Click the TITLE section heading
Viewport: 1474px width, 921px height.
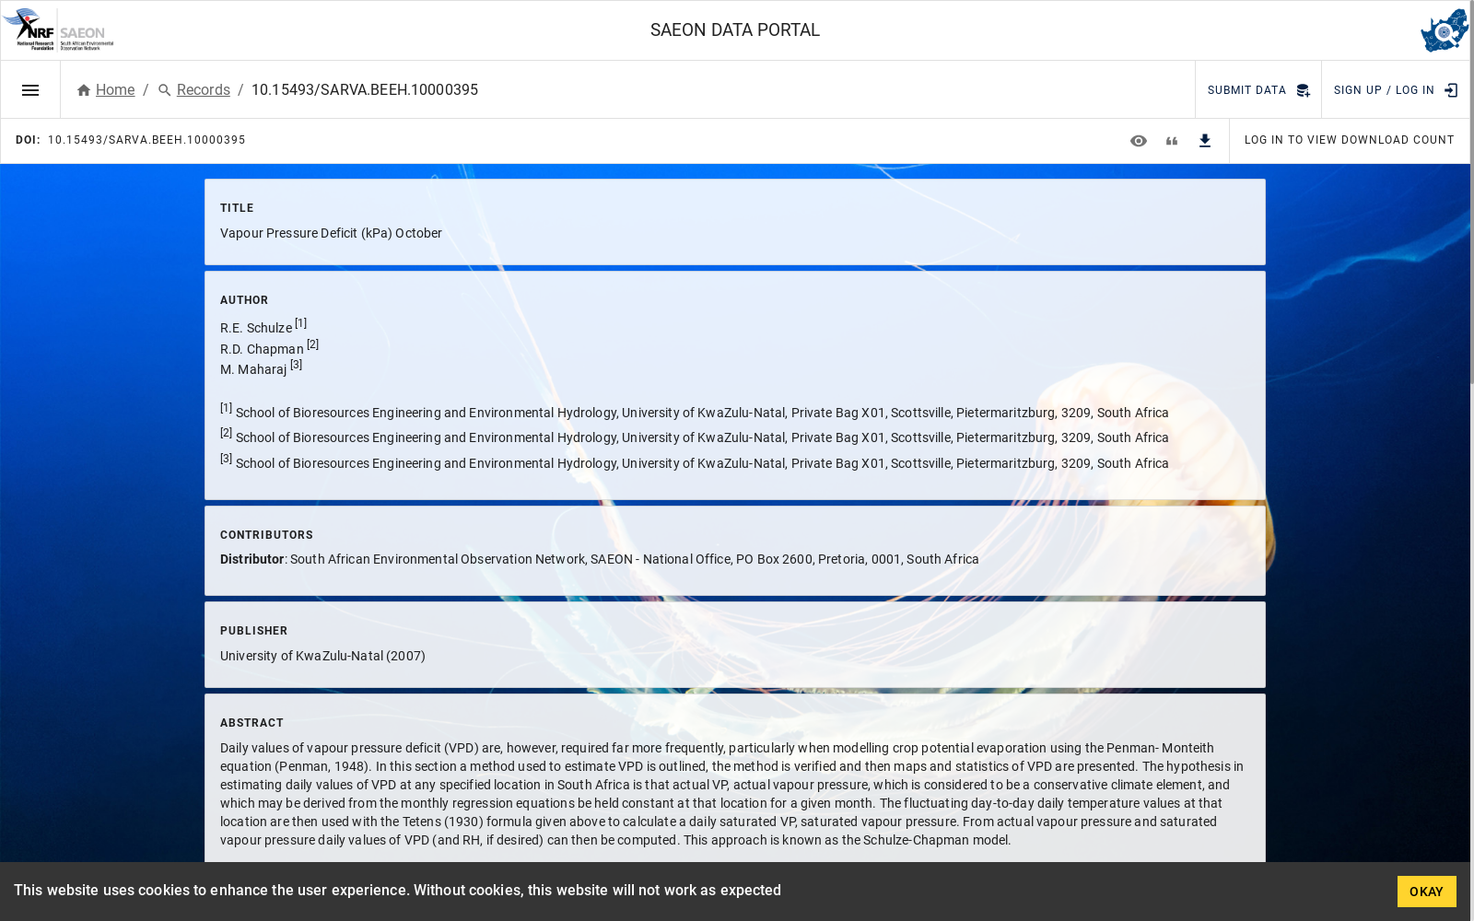(237, 208)
